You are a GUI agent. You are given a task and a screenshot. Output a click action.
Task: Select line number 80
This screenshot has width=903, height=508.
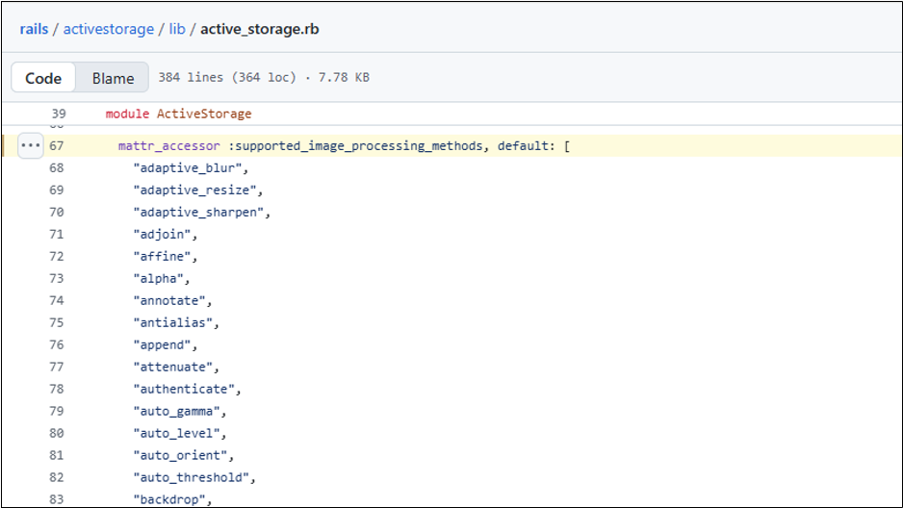(x=57, y=433)
